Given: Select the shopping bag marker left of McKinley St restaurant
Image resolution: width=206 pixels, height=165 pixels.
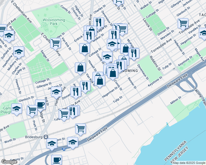Looking at the screenshot, I should 126,49.
